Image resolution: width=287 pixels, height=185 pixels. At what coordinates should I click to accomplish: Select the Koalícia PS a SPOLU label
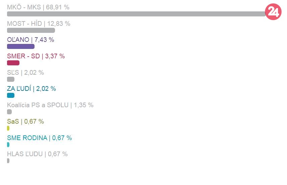coord(50,105)
